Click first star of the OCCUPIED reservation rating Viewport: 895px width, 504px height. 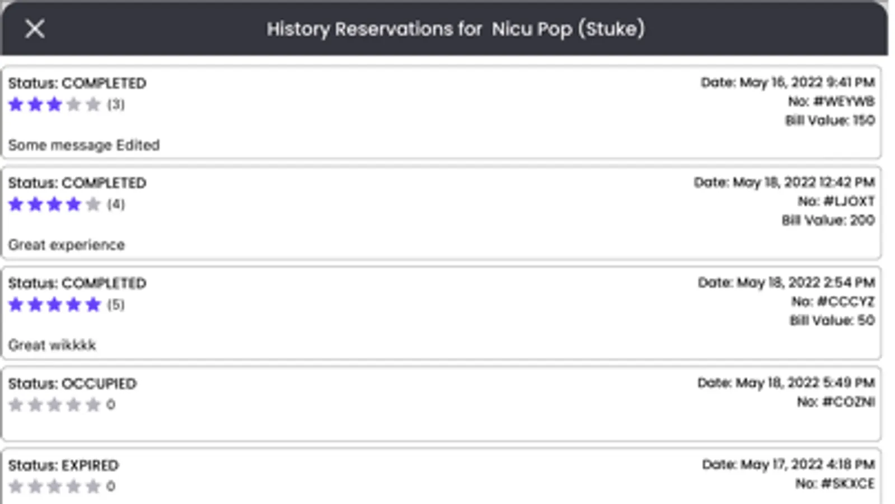point(16,404)
